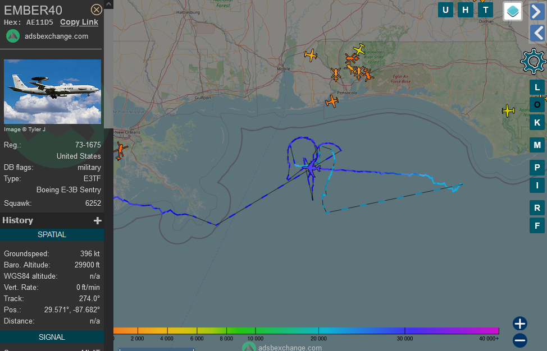Expand sidebar with the right chevron arrow
The image size is (547, 351).
[x=537, y=11]
